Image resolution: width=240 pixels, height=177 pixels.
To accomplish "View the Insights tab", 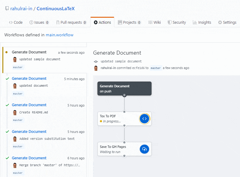I will [x=202, y=22].
